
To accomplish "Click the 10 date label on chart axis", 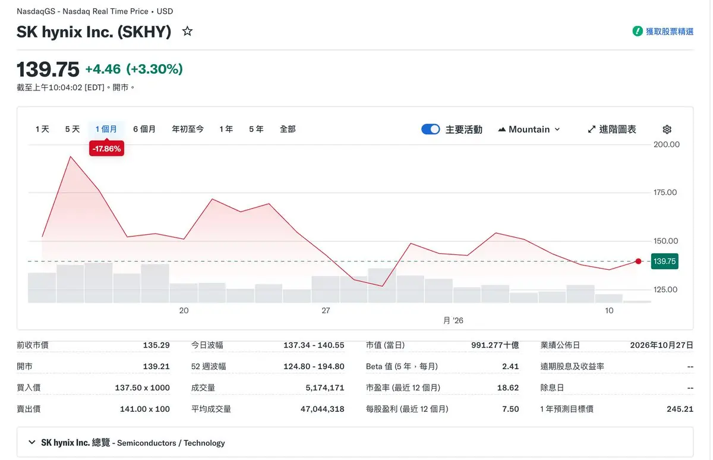I will click(609, 311).
